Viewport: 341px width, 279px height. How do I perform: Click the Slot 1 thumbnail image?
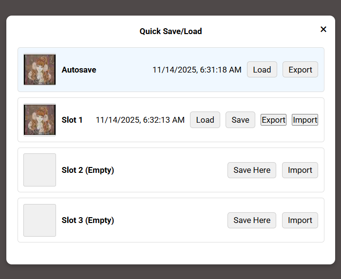point(39,120)
